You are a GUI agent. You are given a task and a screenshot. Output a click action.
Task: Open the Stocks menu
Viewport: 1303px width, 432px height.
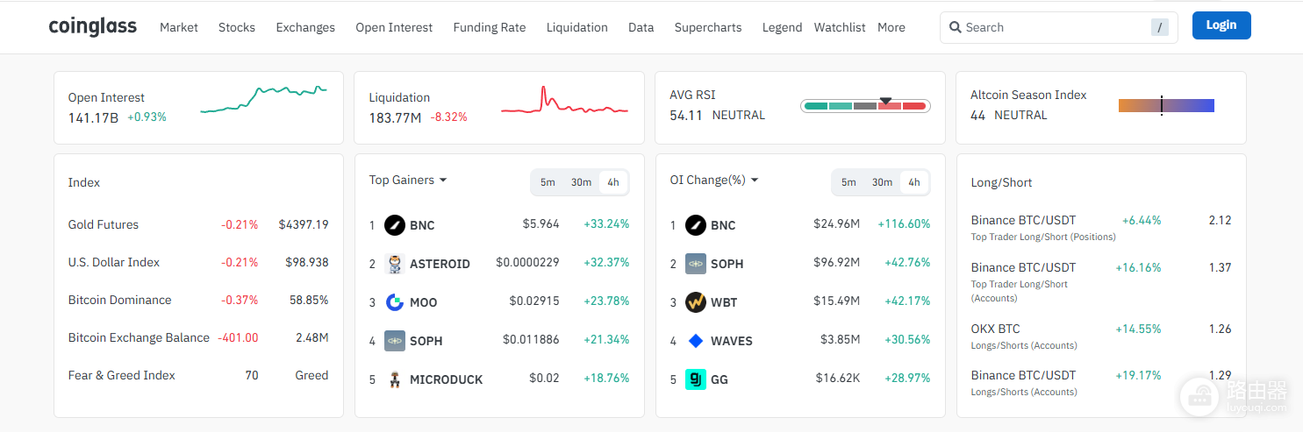click(237, 27)
